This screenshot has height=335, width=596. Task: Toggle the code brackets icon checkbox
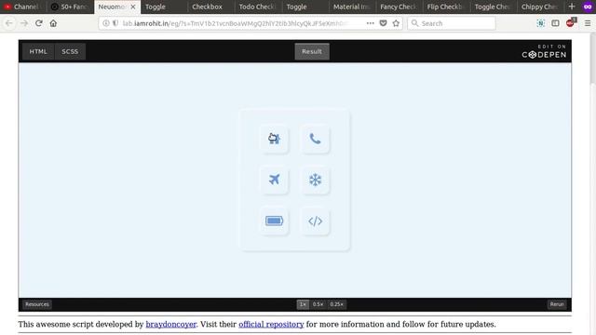315,221
